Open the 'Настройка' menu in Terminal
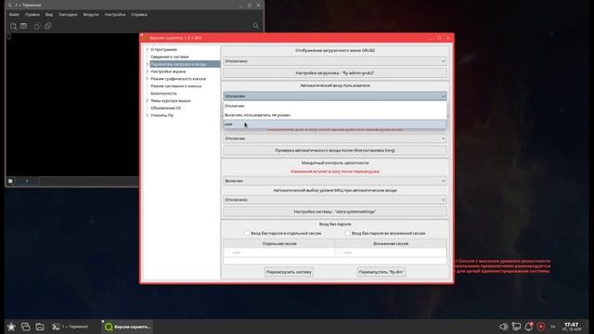This screenshot has height=334, width=594. coord(115,15)
